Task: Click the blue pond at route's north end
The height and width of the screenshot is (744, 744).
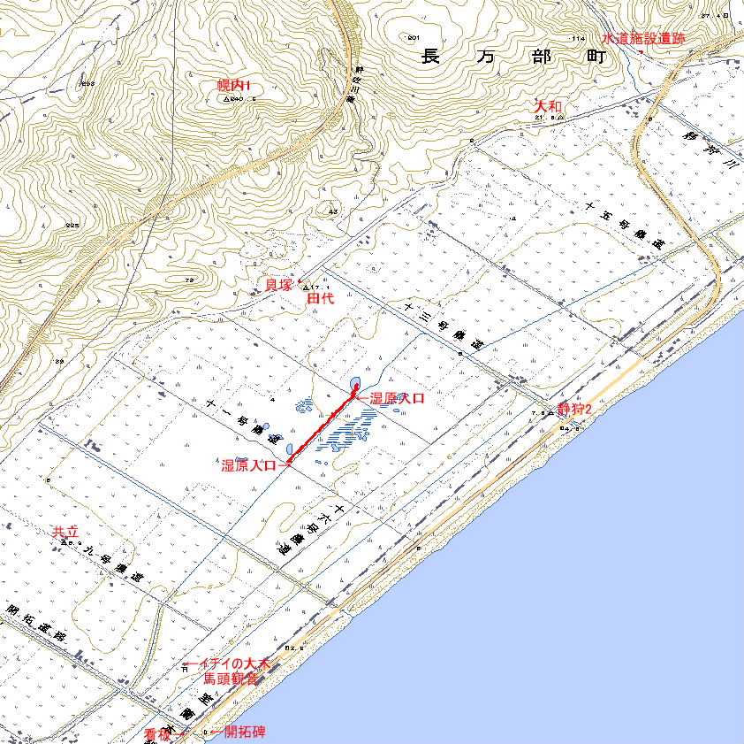Action: pyautogui.click(x=354, y=383)
